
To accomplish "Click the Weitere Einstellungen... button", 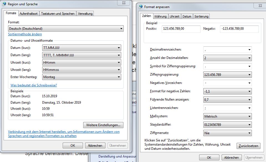I will [x=103, y=125].
